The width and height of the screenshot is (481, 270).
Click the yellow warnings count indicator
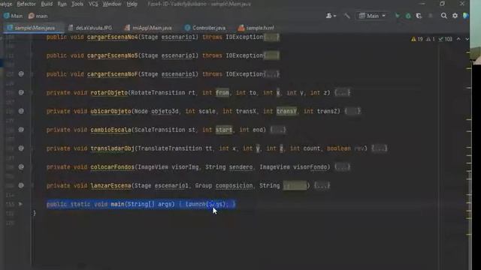[x=417, y=39]
